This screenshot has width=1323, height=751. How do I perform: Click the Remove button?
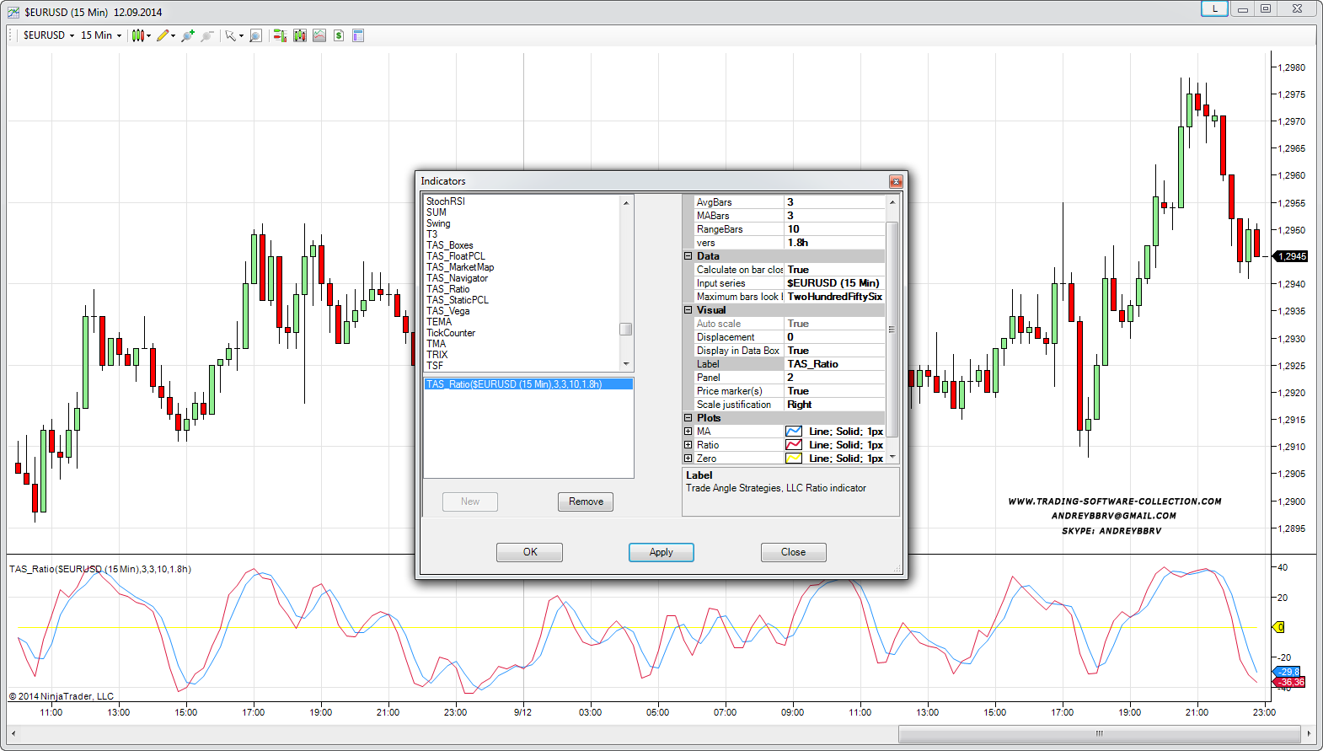pos(586,502)
